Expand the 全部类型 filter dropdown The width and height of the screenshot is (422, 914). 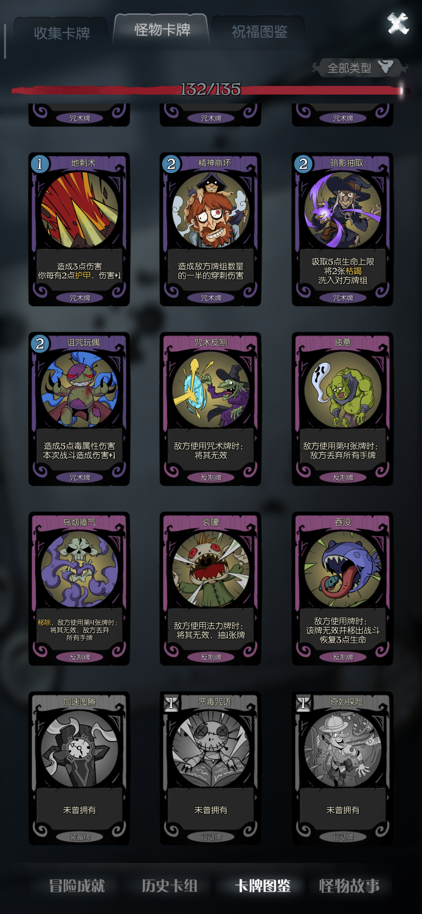[x=359, y=68]
